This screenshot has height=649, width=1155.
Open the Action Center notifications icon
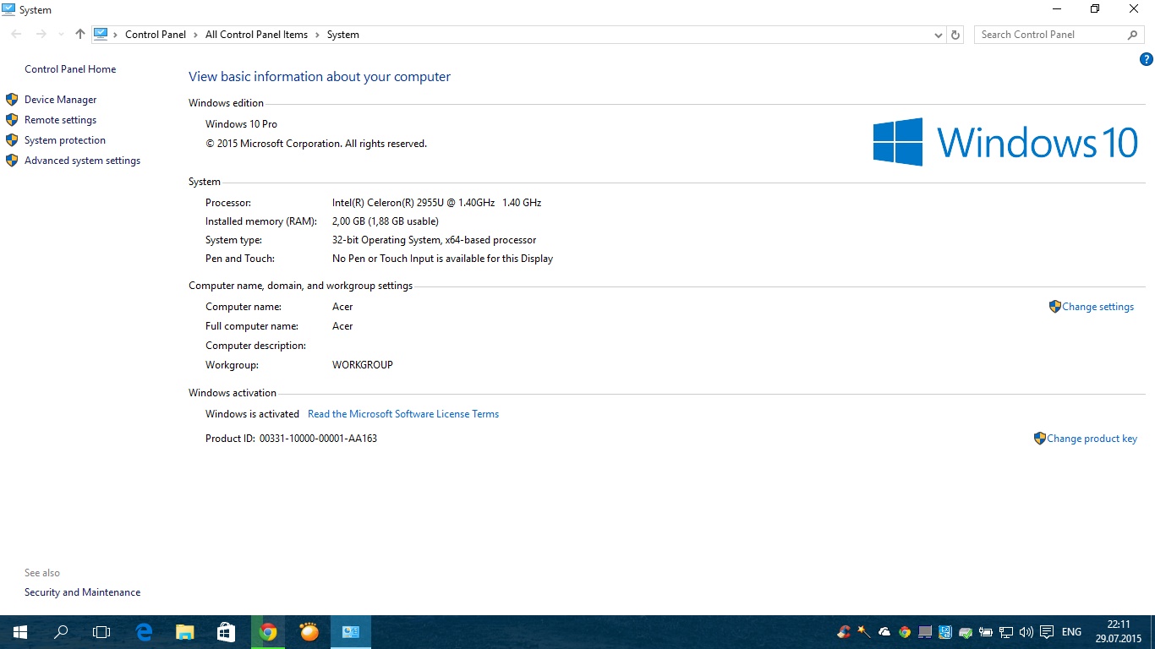click(1047, 632)
